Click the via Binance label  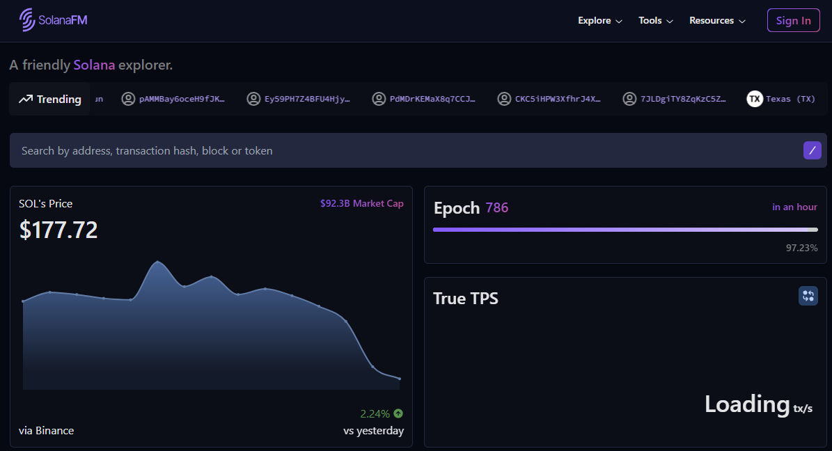point(46,431)
